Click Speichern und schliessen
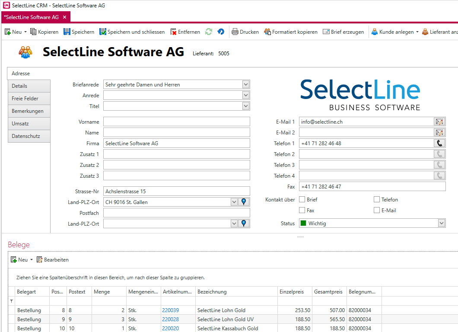This screenshot has height=332, width=458. coord(132,32)
